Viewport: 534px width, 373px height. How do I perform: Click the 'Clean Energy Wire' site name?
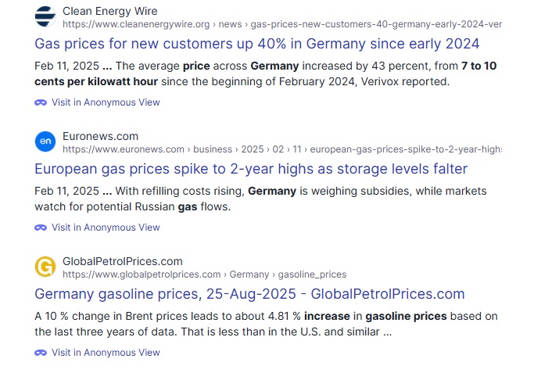click(109, 12)
